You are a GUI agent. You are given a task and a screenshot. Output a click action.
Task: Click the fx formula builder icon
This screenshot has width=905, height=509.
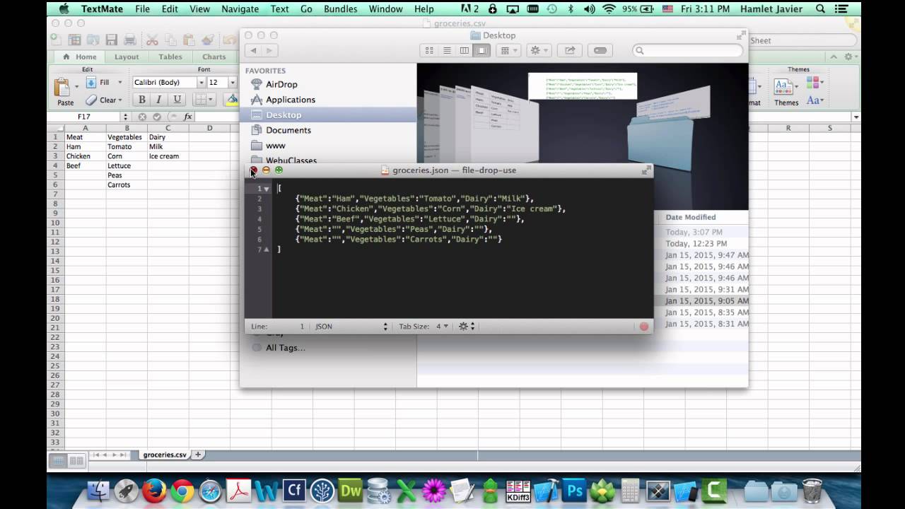coord(188,117)
